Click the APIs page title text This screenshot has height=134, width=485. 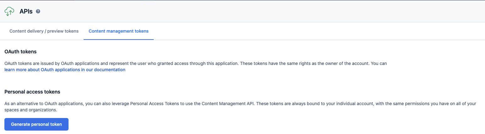click(26, 12)
